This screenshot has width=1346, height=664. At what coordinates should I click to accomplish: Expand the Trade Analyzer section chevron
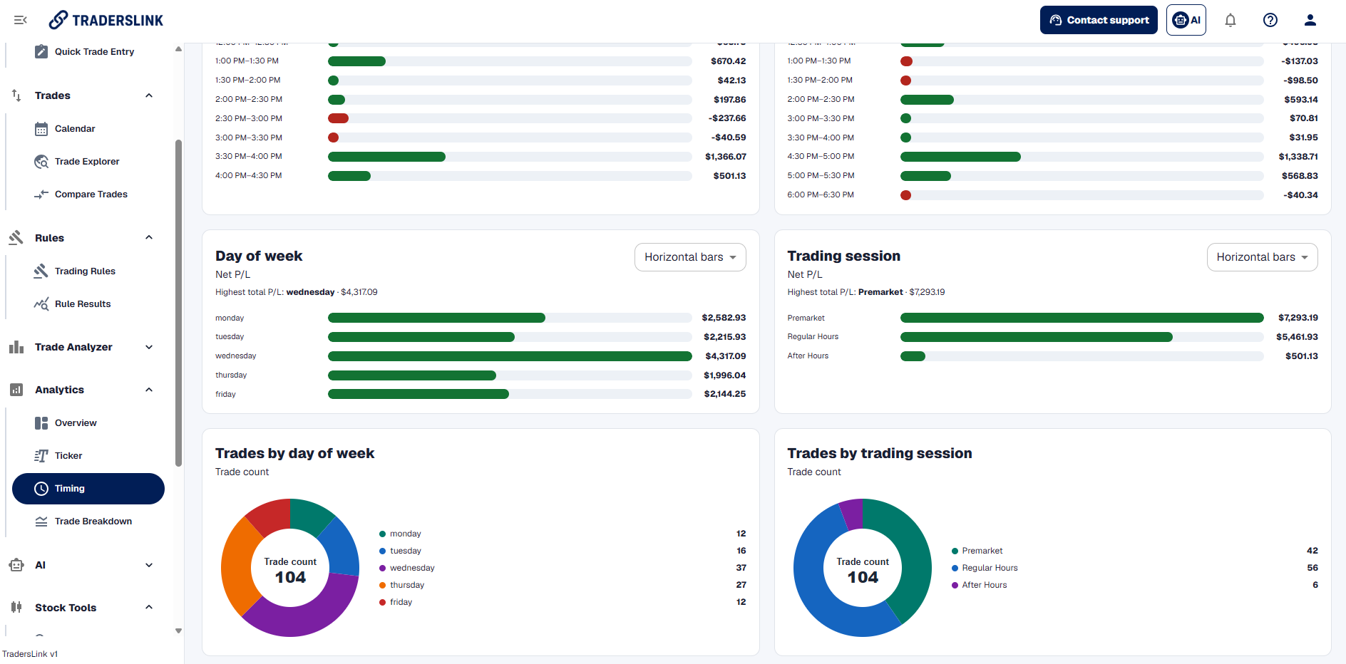[149, 347]
